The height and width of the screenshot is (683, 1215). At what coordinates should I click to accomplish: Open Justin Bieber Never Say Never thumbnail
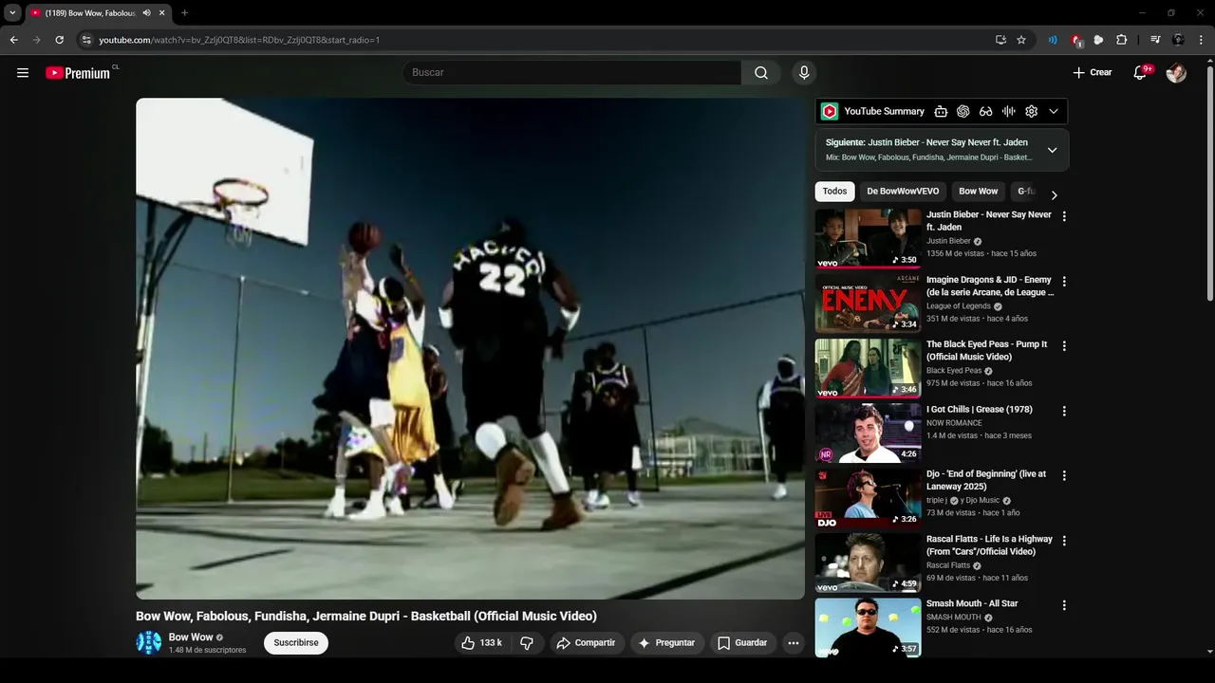pyautogui.click(x=868, y=239)
